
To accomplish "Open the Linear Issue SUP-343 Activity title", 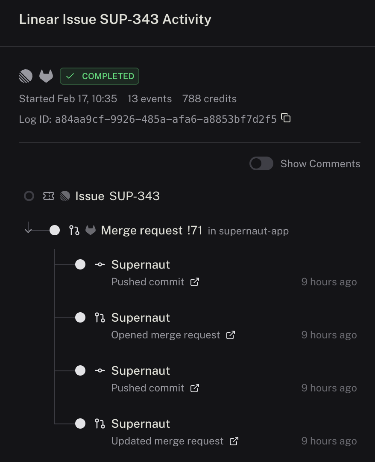I will click(x=115, y=19).
